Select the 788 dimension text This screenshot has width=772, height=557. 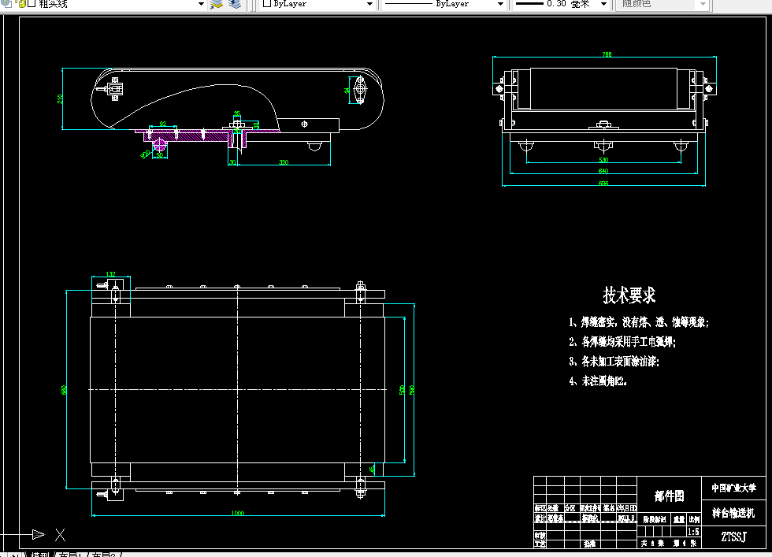(607, 54)
